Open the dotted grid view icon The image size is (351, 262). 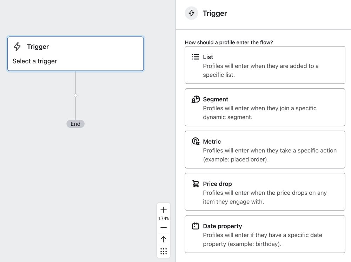point(164,251)
